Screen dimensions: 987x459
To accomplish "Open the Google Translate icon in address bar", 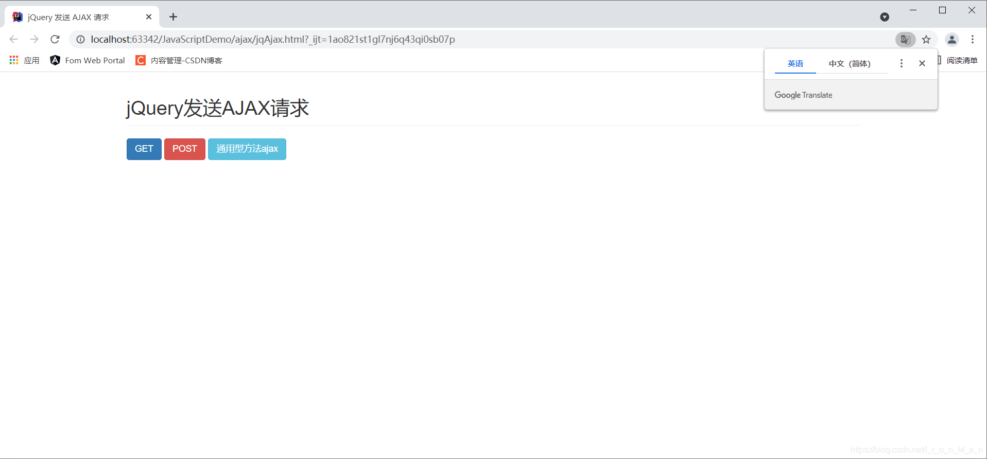I will [906, 39].
